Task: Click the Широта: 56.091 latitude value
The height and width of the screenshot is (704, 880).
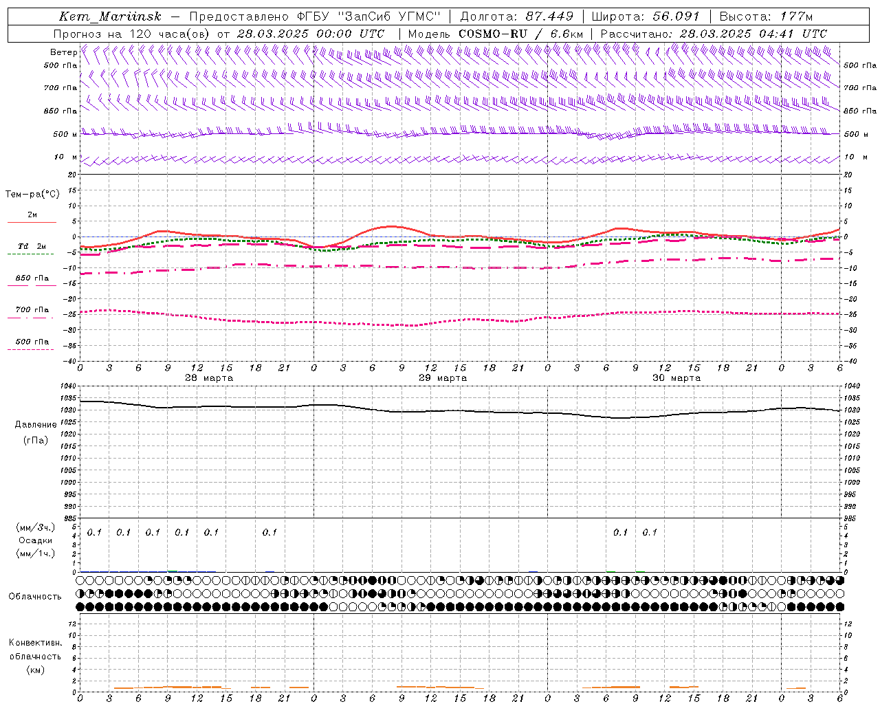Action: (646, 16)
